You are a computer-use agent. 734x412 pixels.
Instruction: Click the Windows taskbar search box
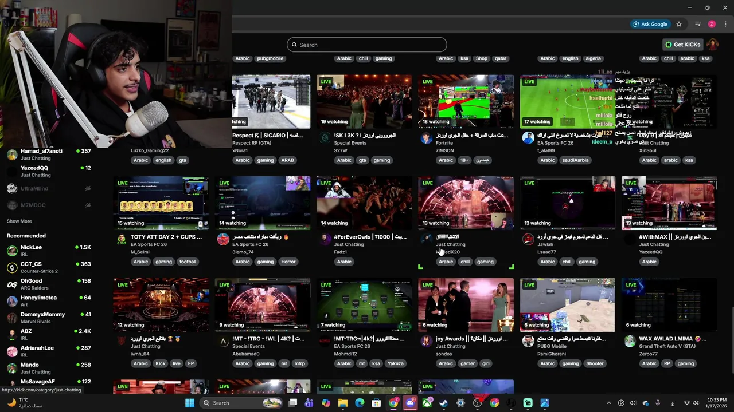[x=241, y=403]
